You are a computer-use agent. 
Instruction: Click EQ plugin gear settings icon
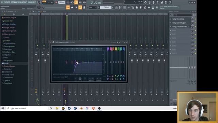[53, 42]
